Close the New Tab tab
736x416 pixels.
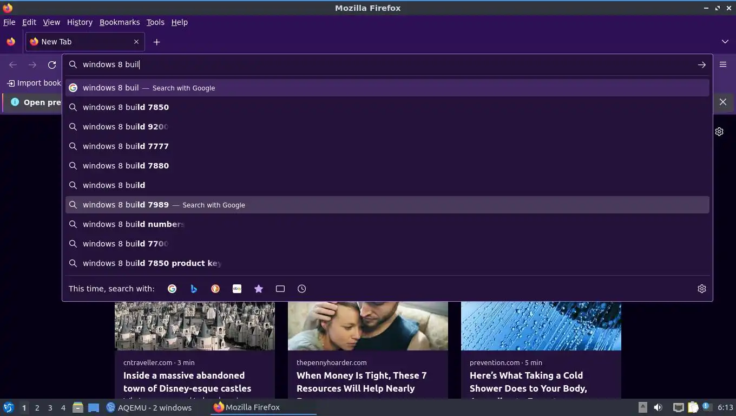[x=136, y=42]
